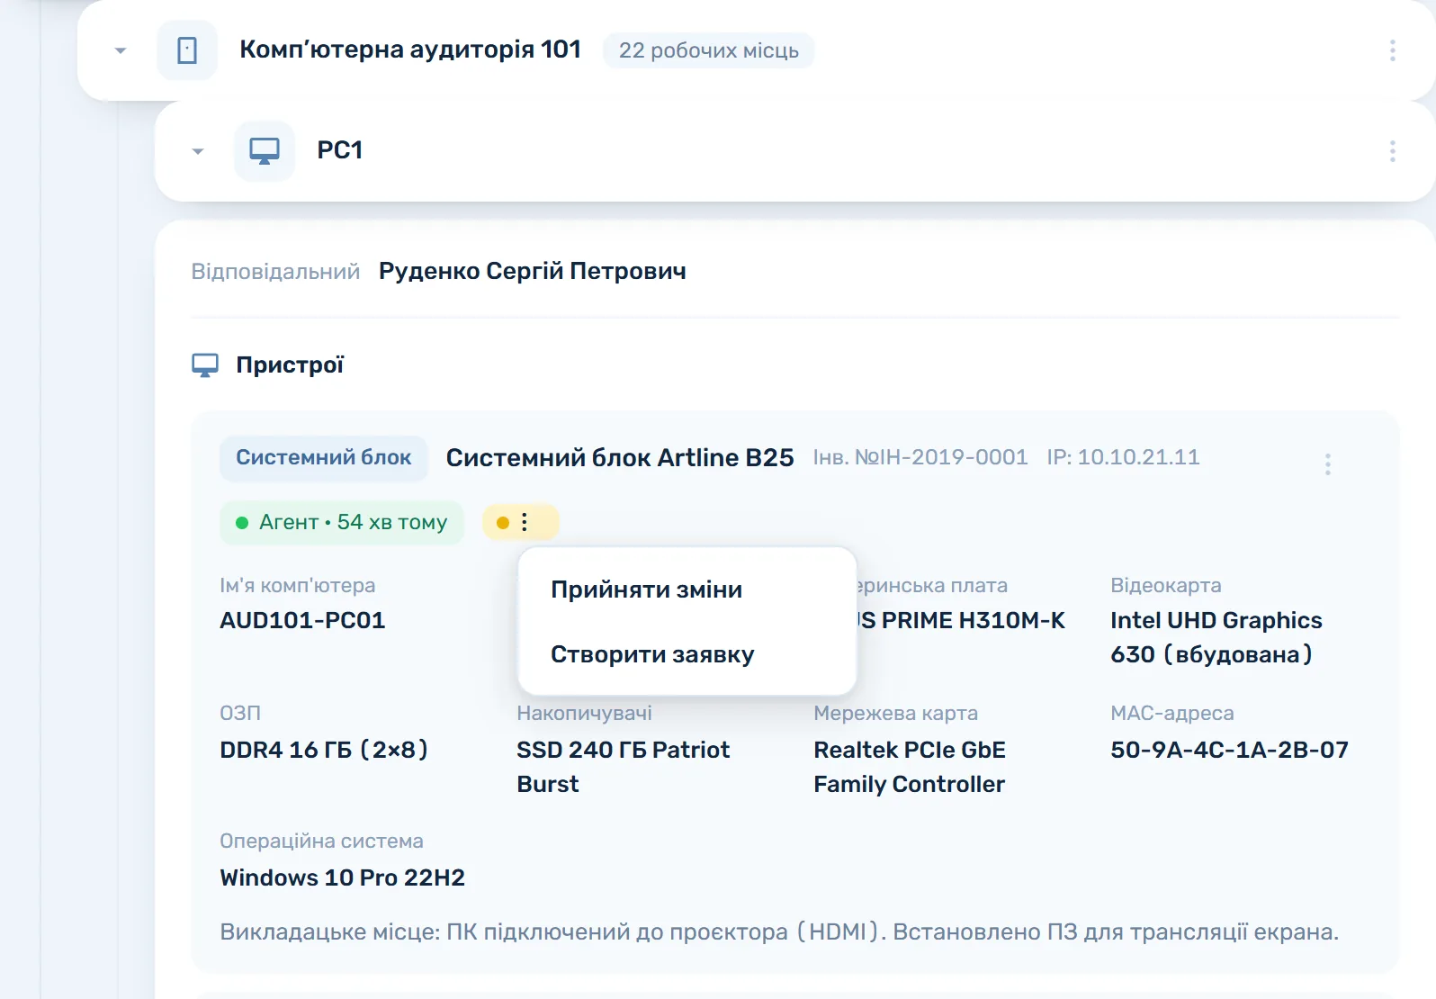Open Системний блок Artline B25 title
1436x999 pixels.
tap(620, 458)
